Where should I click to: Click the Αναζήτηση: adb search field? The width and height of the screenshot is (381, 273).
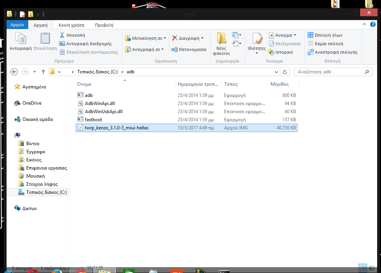330,72
